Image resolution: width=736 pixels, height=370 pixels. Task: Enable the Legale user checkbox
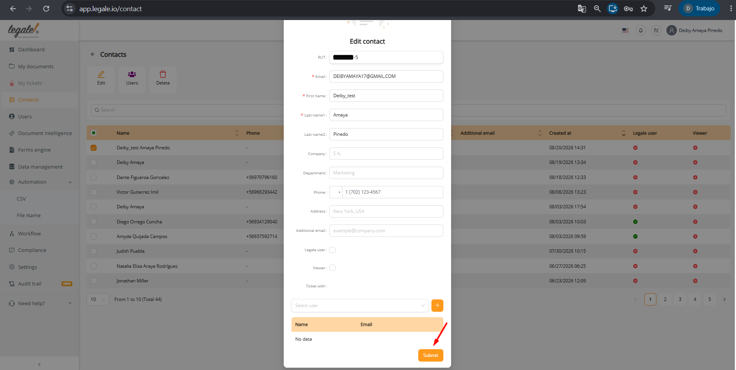pos(332,250)
